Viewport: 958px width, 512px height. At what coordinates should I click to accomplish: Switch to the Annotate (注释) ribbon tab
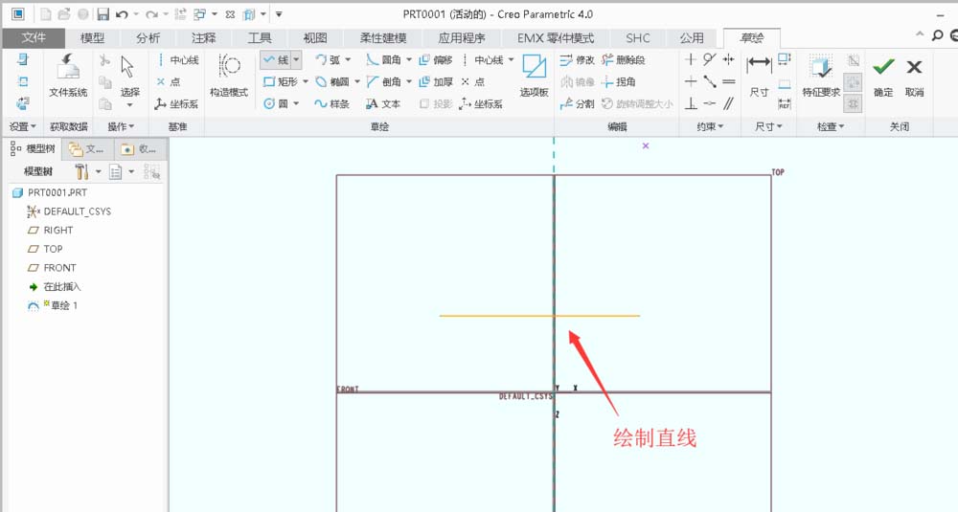coord(203,38)
